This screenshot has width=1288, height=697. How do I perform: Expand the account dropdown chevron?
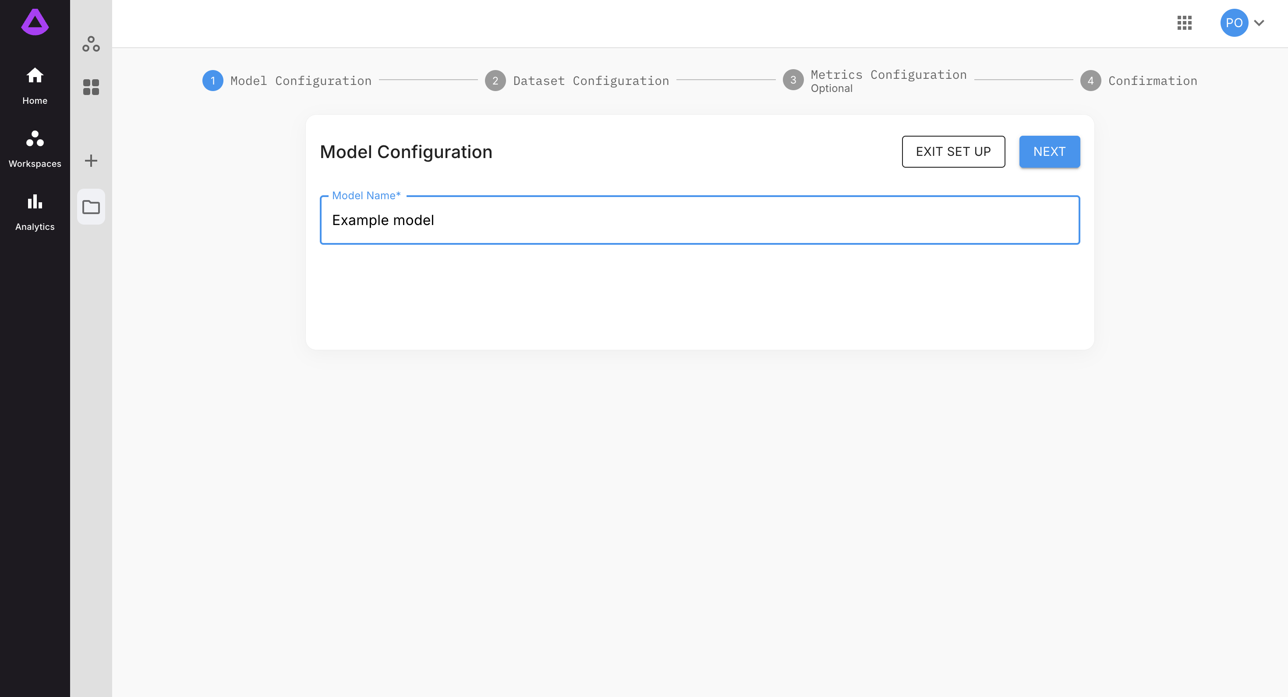point(1259,22)
